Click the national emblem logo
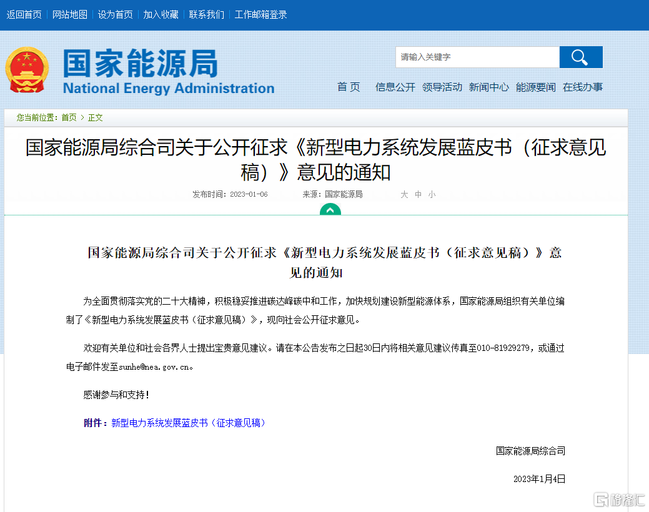This screenshot has height=512, width=649. (27, 70)
